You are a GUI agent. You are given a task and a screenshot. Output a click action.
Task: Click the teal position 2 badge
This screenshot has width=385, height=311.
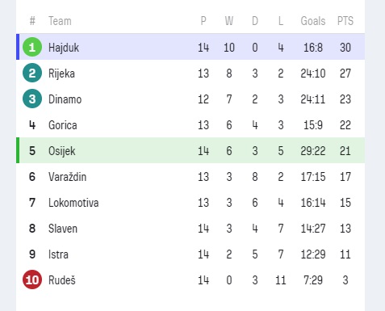point(32,73)
